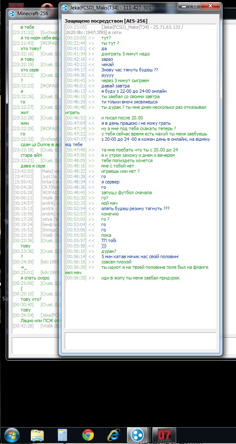Click the 'Защищено посредством [AES-256]' header
236x444 pixels.
coord(106,21)
